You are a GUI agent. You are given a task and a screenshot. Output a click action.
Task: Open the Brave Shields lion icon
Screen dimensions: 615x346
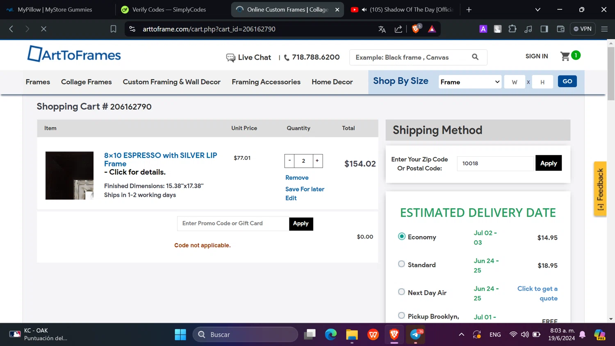coord(416,29)
